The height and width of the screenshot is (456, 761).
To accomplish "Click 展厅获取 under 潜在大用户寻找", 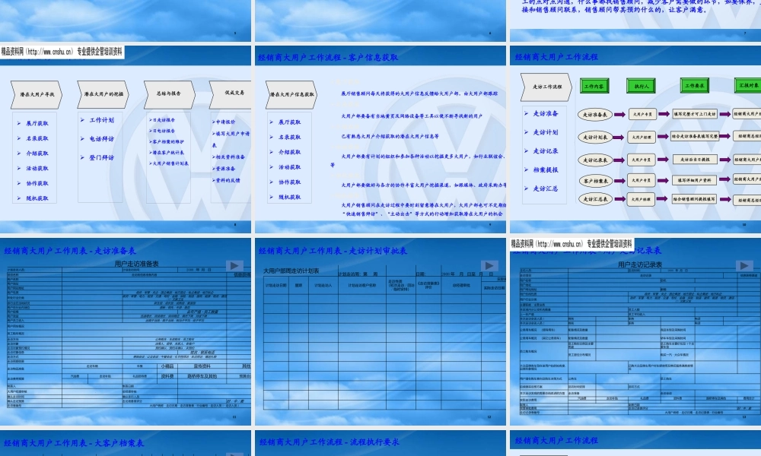I will [x=37, y=124].
